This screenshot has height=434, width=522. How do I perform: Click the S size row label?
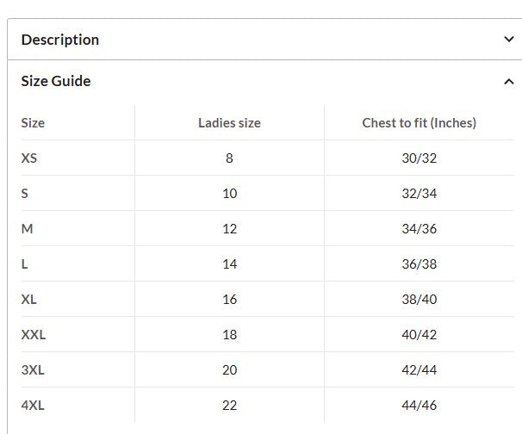(25, 194)
